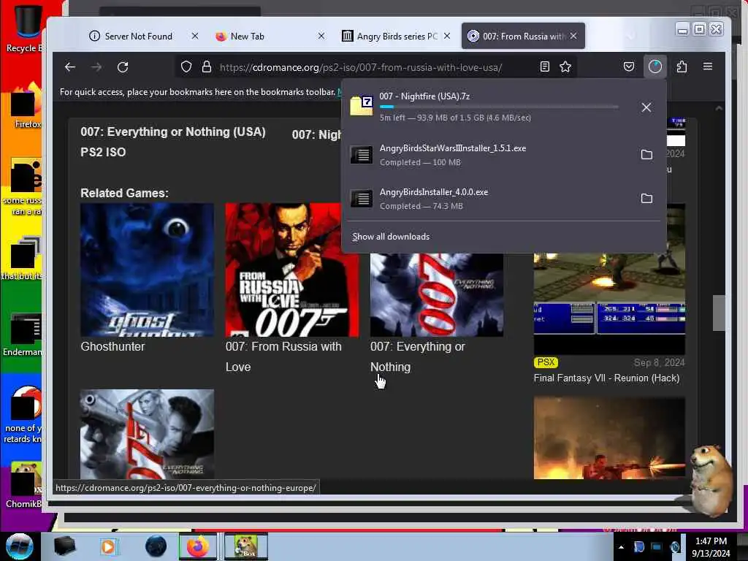Select the Enderman desktop icon
The width and height of the screenshot is (748, 561).
tap(24, 335)
